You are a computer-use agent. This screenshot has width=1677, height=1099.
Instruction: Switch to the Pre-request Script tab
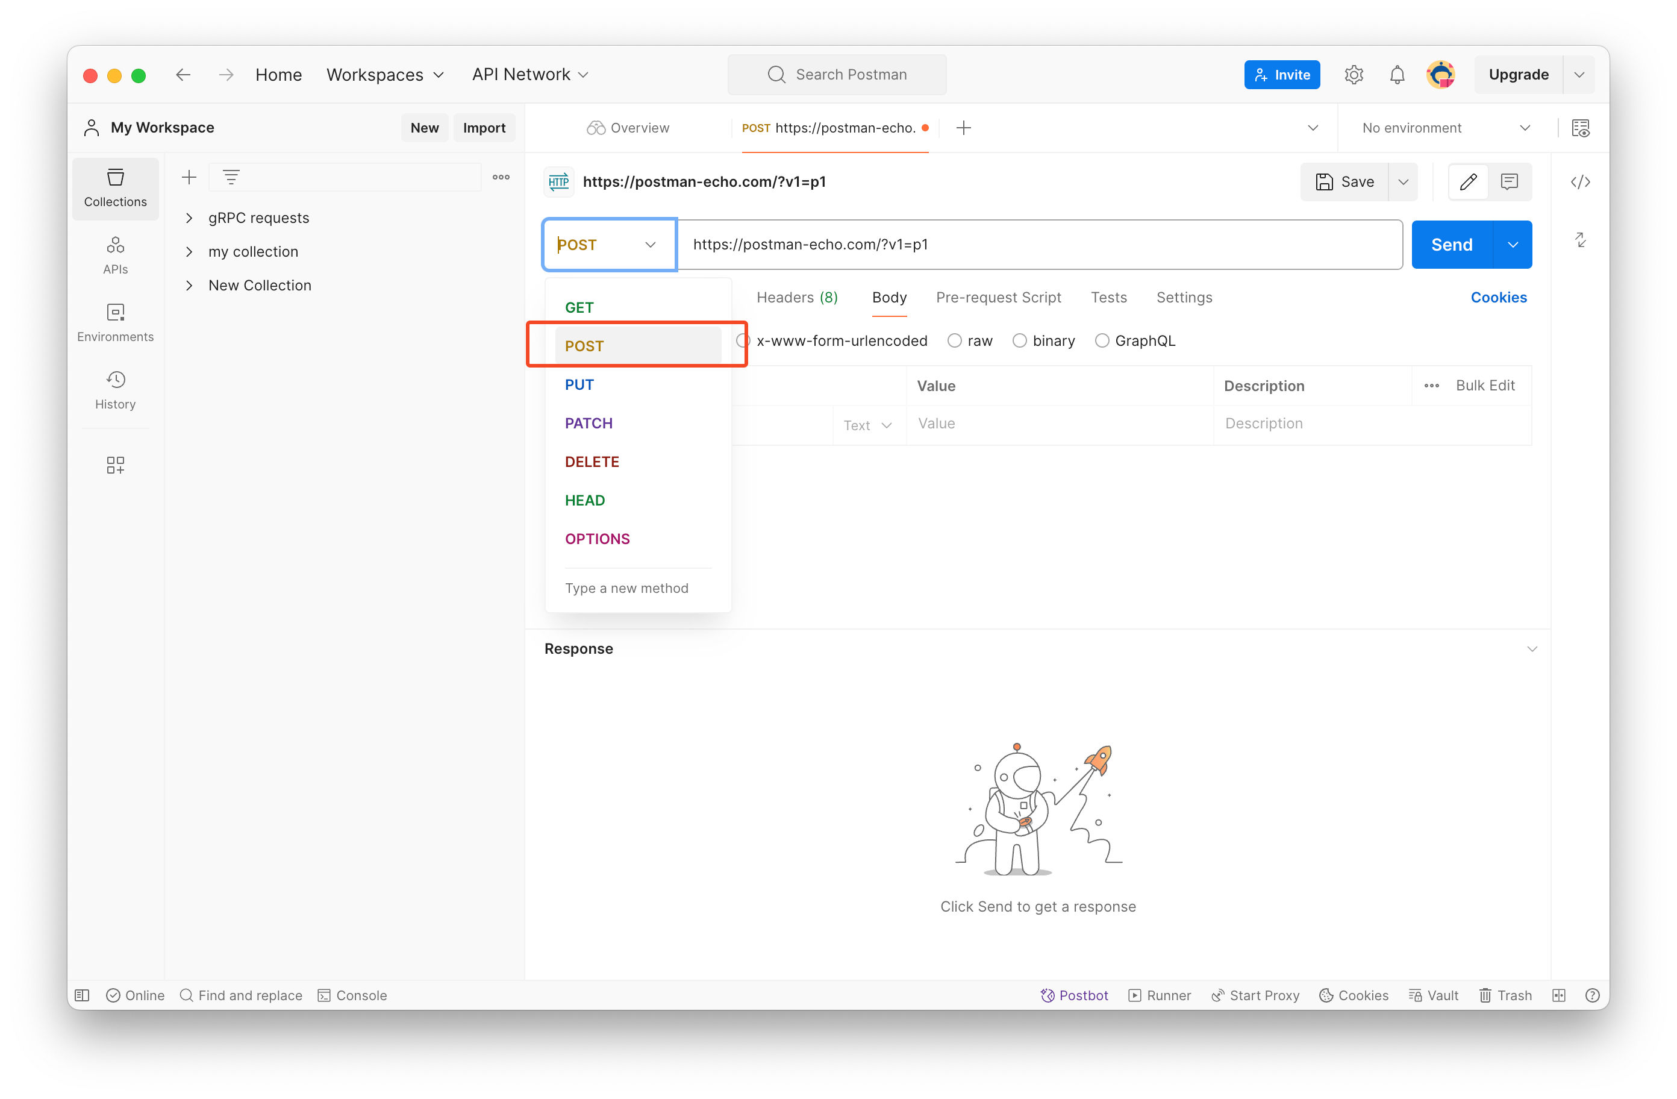click(x=999, y=297)
